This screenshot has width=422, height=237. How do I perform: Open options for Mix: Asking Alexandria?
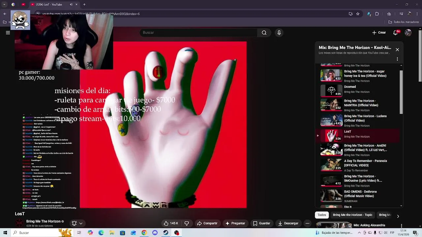pos(401,226)
